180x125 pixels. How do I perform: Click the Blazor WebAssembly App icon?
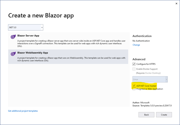(x=13, y=54)
